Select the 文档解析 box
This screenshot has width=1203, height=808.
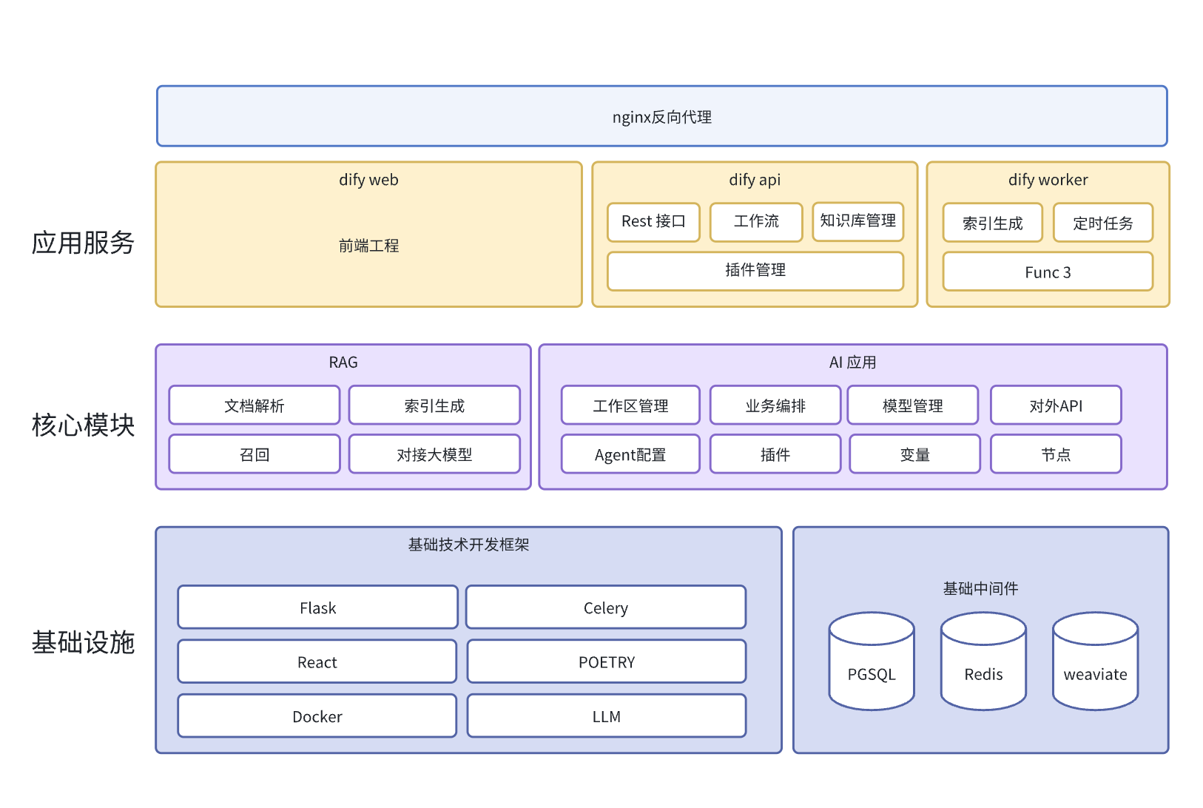pos(255,405)
